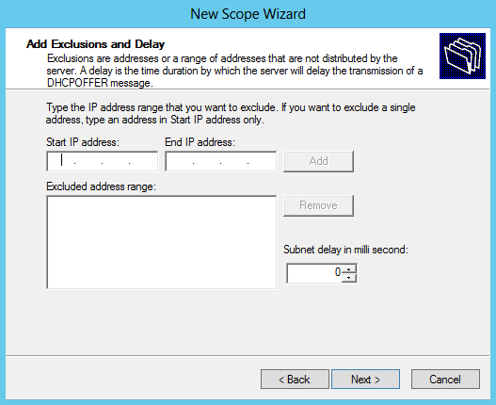Click the Add exclusion button
496x405 pixels.
pyautogui.click(x=318, y=161)
